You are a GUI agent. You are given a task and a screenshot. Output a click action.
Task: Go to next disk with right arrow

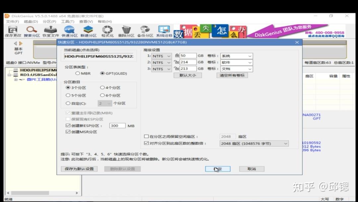click(x=21, y=43)
